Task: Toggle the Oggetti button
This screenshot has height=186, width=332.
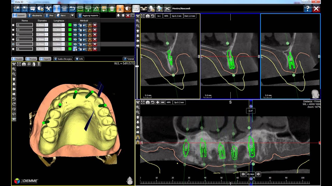Action: pyautogui.click(x=45, y=59)
